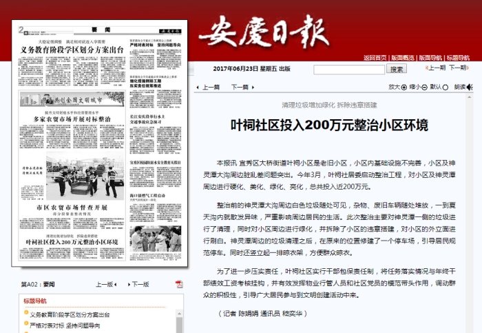The width and height of the screenshot is (482, 333).
Task: Click the article scrollbar up arrow
Action: tap(469, 97)
